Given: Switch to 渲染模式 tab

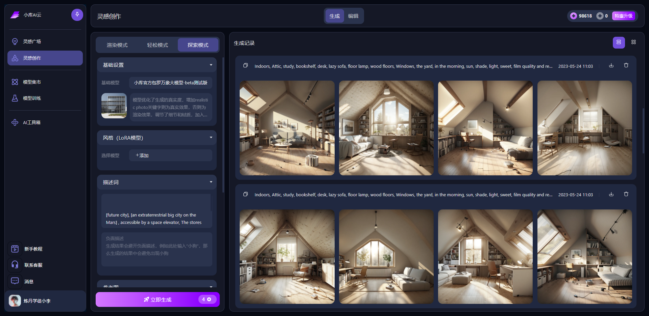Looking at the screenshot, I should pos(117,45).
